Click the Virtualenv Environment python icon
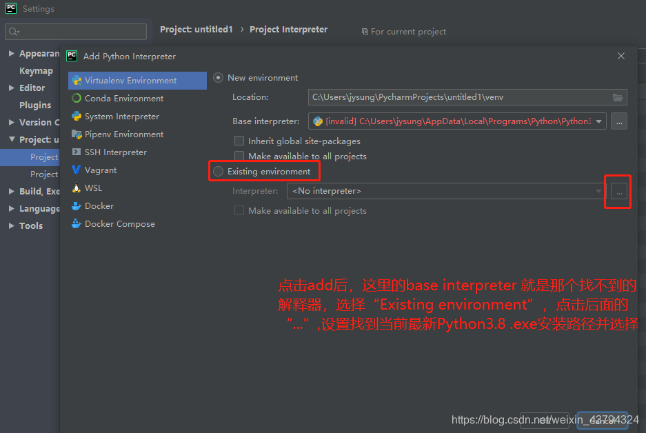 pyautogui.click(x=77, y=81)
